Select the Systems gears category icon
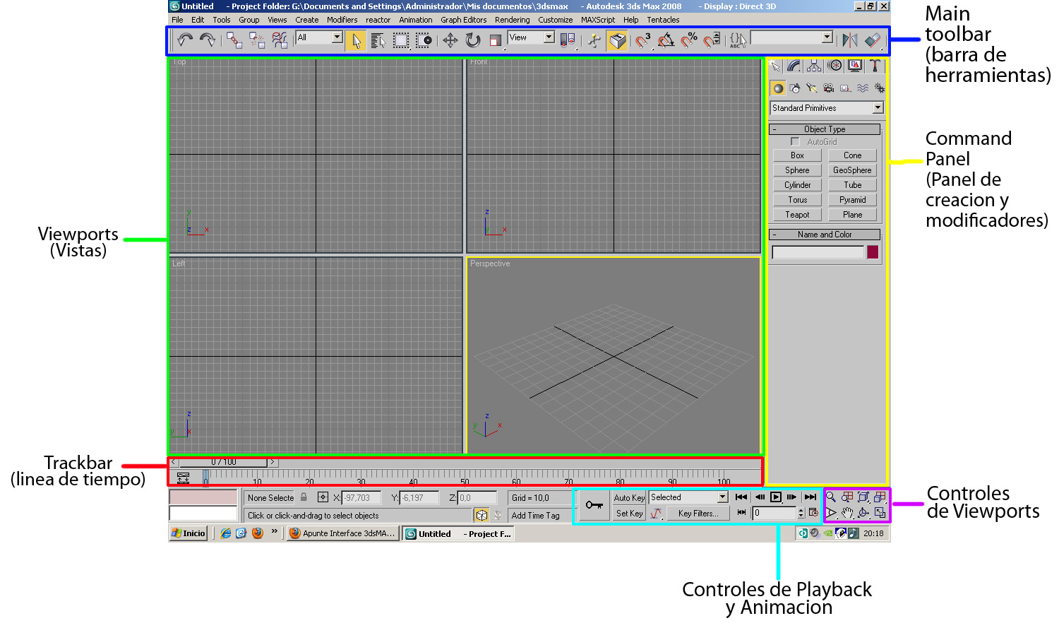Screen dimensions: 1059x640 pos(880,88)
